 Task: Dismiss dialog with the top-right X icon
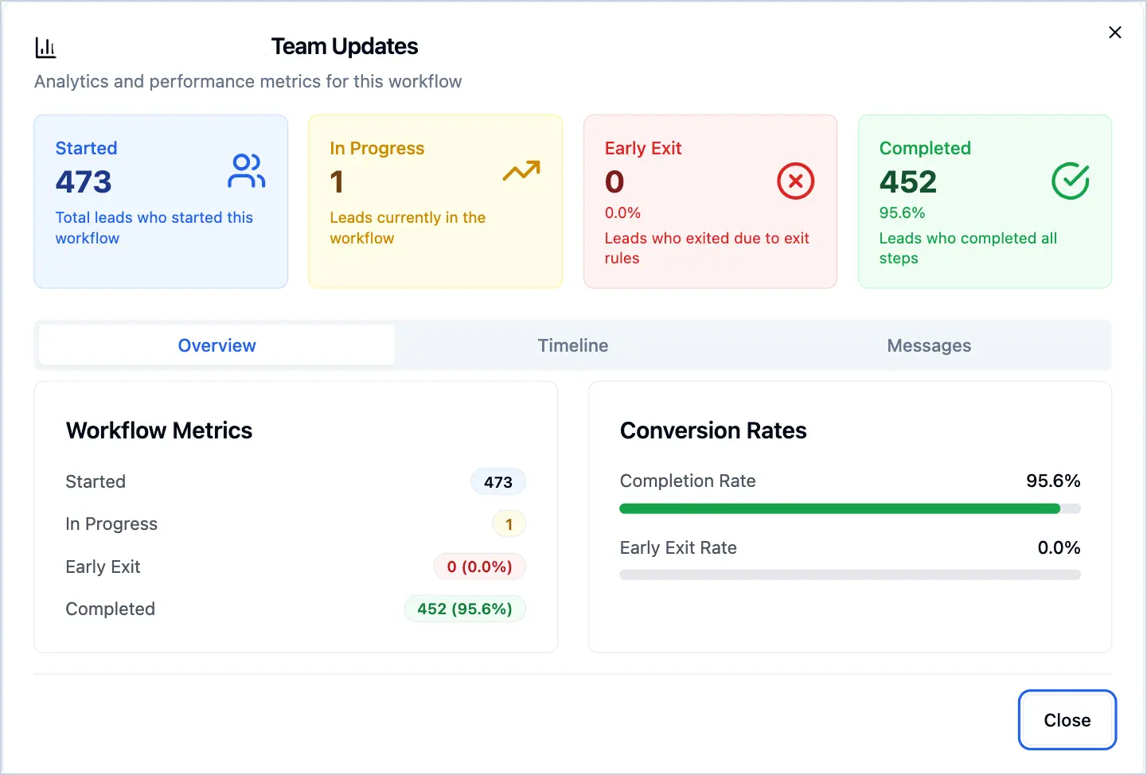pos(1114,33)
